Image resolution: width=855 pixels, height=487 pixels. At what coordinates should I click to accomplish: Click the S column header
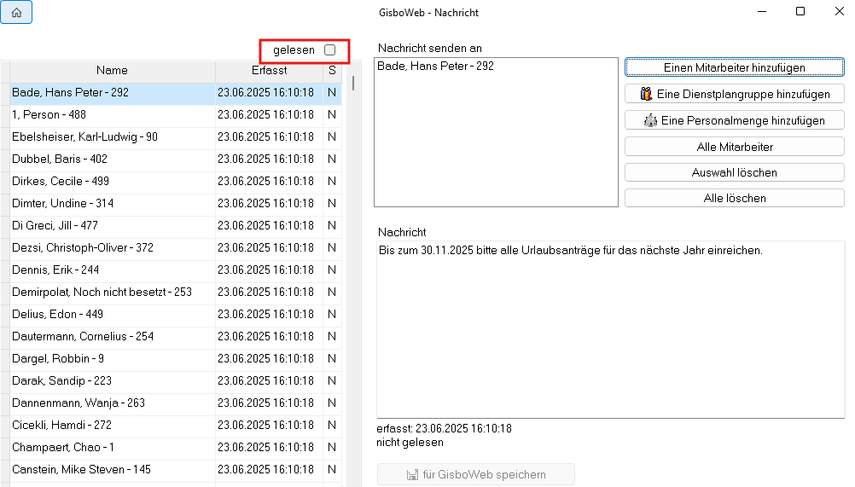(332, 71)
